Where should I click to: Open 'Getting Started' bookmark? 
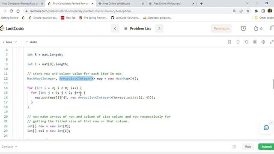point(9,18)
